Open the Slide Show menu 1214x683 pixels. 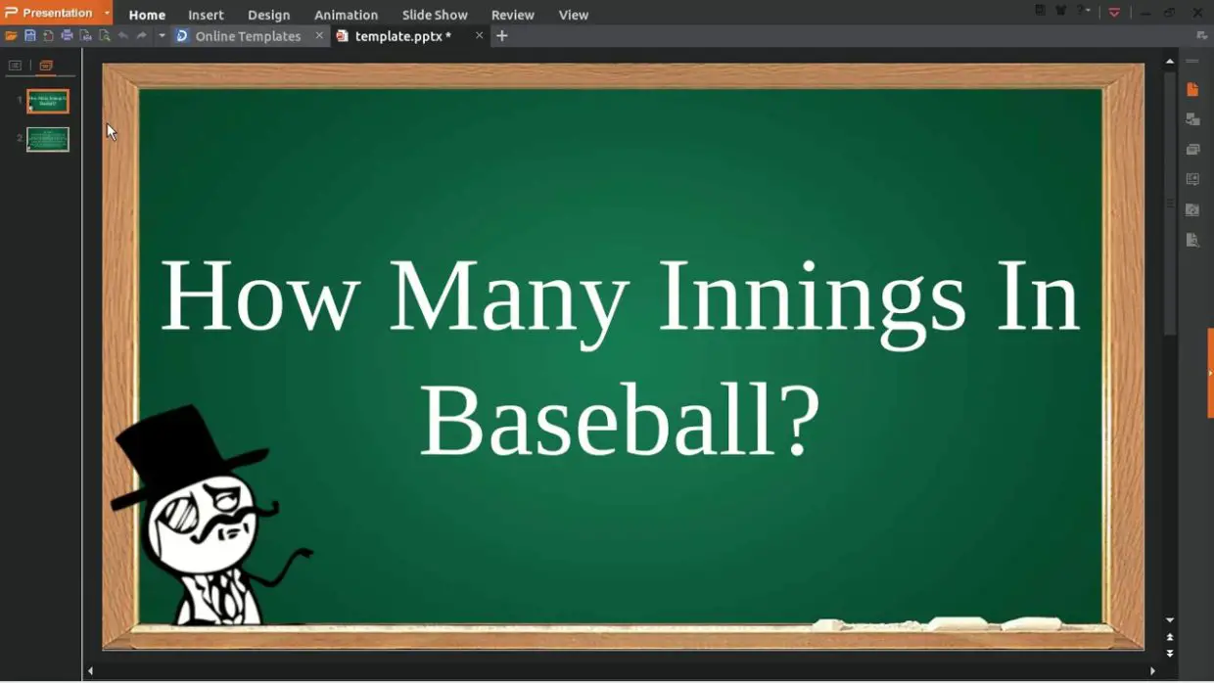pos(435,14)
